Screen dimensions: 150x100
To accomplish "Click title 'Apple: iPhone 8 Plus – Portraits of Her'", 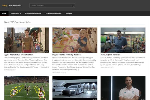I will click(18, 55).
